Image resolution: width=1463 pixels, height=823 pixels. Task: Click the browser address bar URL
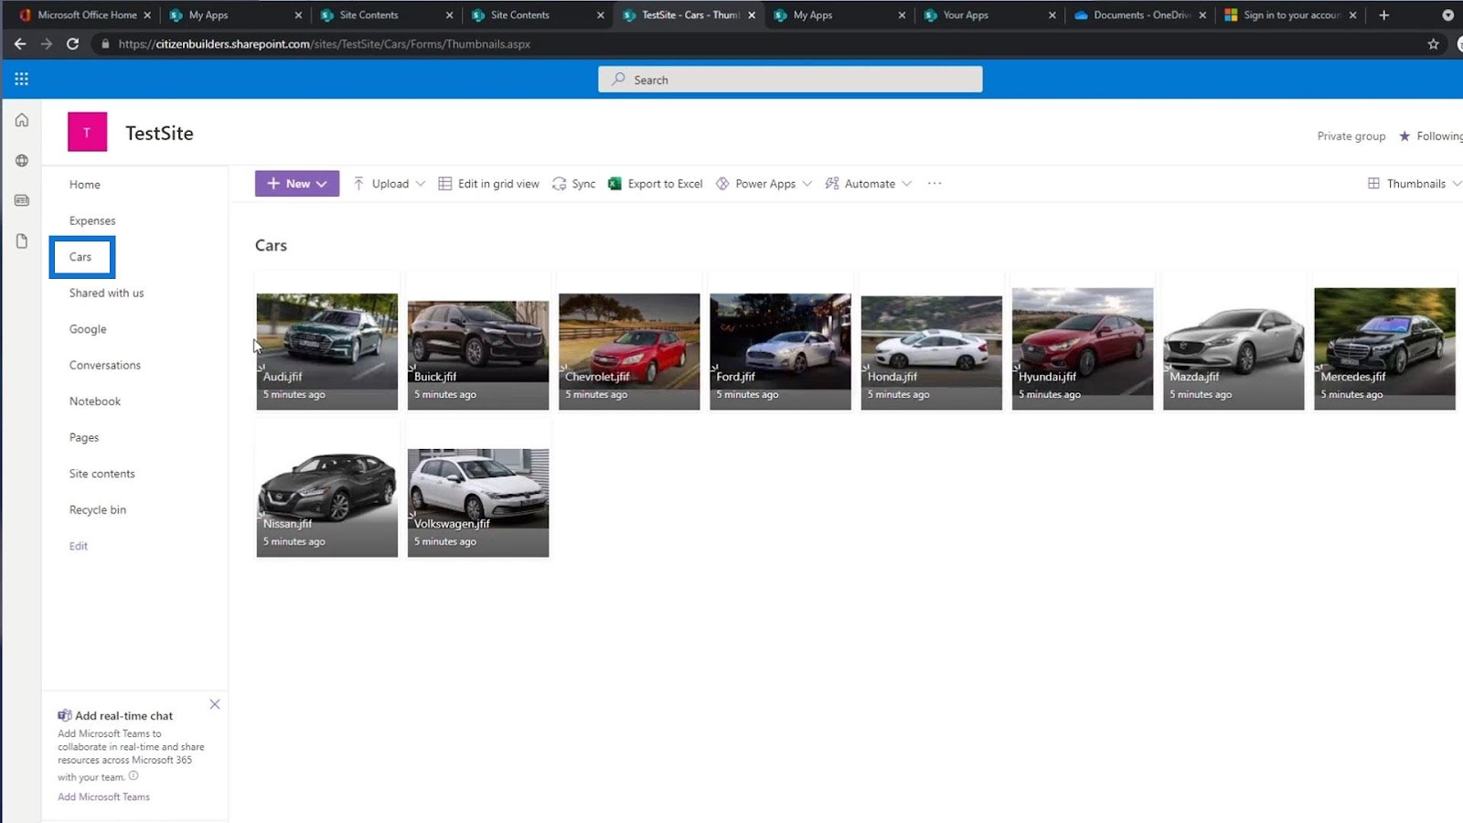pyautogui.click(x=325, y=44)
